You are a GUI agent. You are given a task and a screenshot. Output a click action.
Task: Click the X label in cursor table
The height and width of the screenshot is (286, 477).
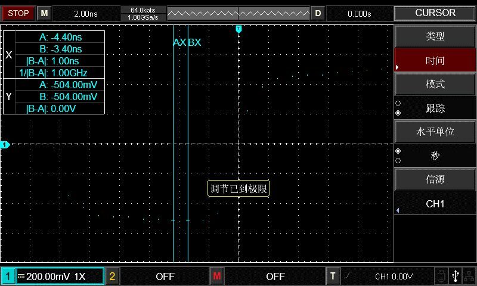(9, 55)
